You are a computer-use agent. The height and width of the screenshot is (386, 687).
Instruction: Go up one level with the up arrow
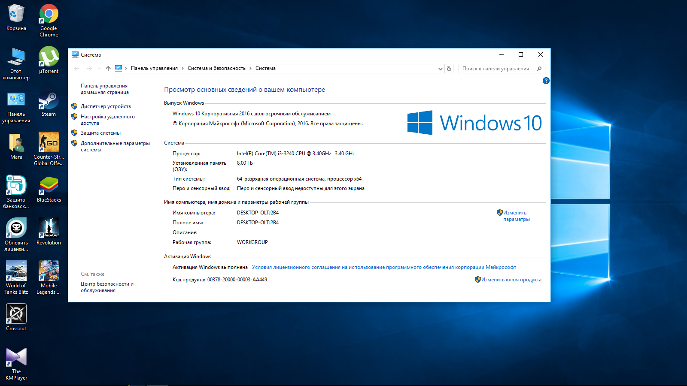(x=108, y=69)
